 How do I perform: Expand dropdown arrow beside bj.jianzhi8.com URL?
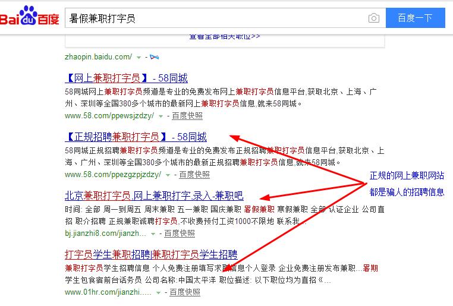153,234
